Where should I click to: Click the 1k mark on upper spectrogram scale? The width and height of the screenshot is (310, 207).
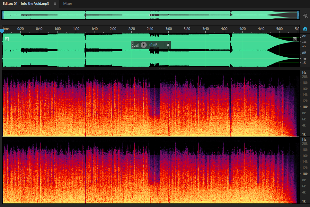(x=304, y=134)
